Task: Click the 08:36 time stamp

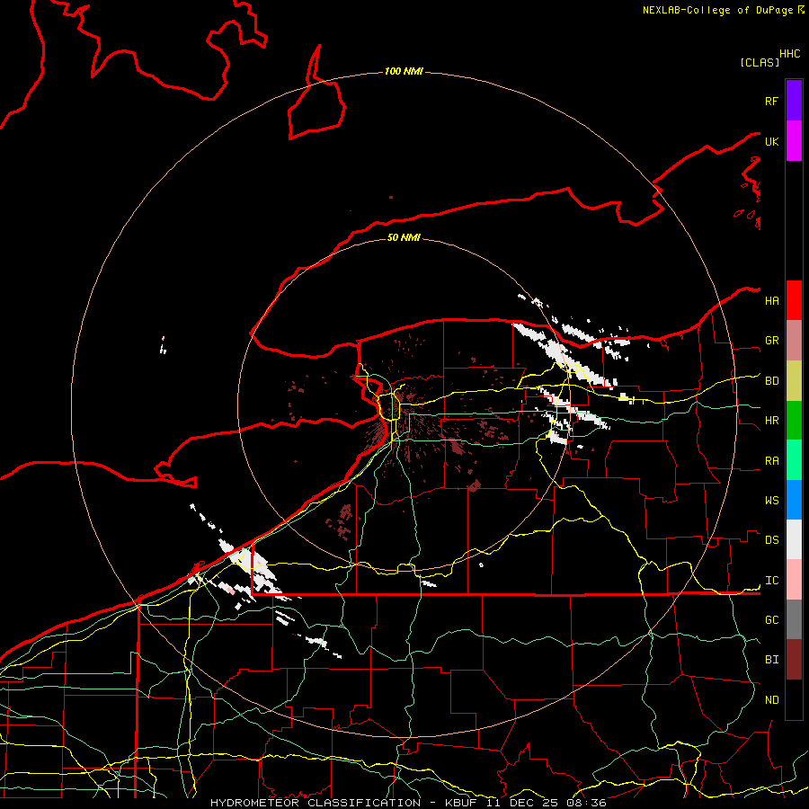Action: coord(586,803)
